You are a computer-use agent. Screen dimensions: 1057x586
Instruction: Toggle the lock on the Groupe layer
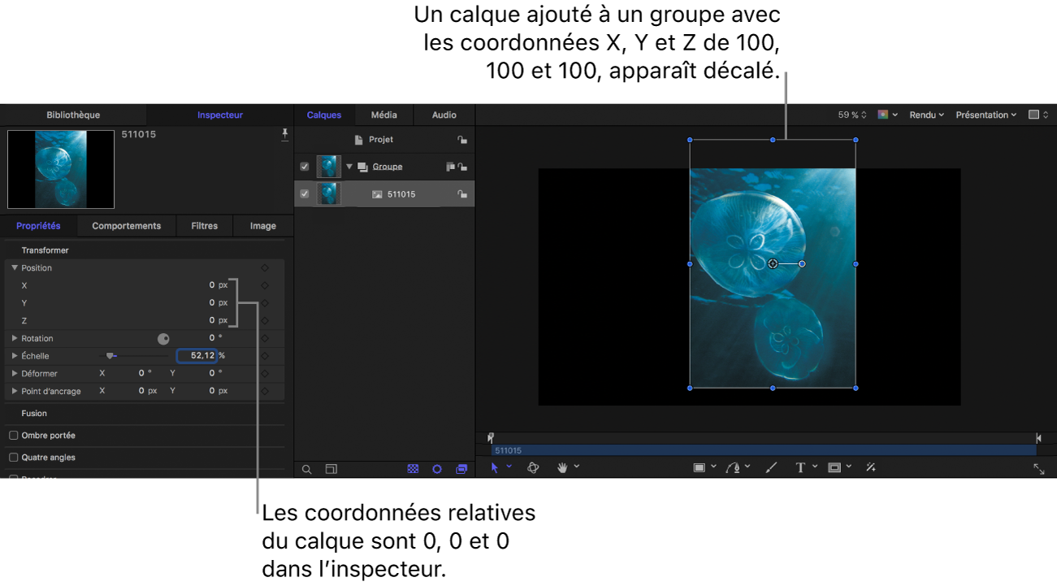pos(462,167)
